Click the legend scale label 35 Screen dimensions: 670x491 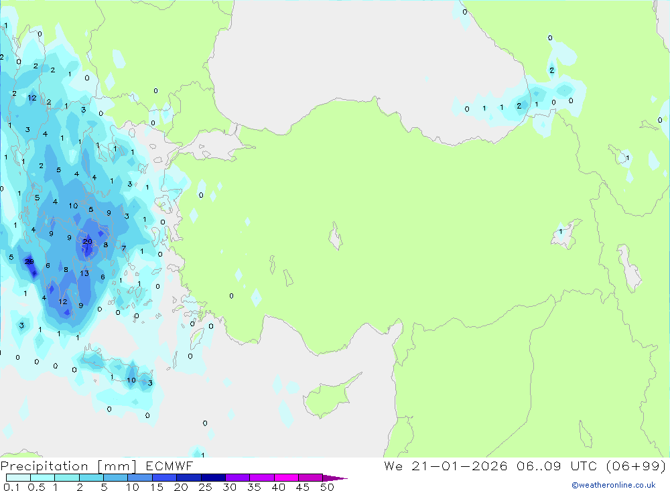[254, 487]
